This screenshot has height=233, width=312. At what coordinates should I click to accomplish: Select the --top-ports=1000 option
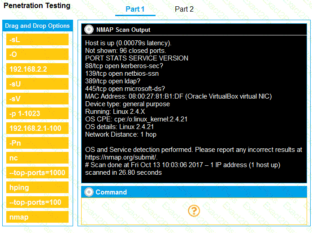click(38, 173)
